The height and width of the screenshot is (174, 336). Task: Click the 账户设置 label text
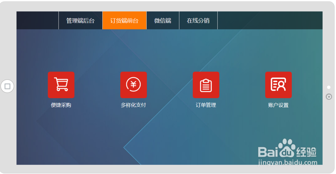pyautogui.click(x=278, y=105)
